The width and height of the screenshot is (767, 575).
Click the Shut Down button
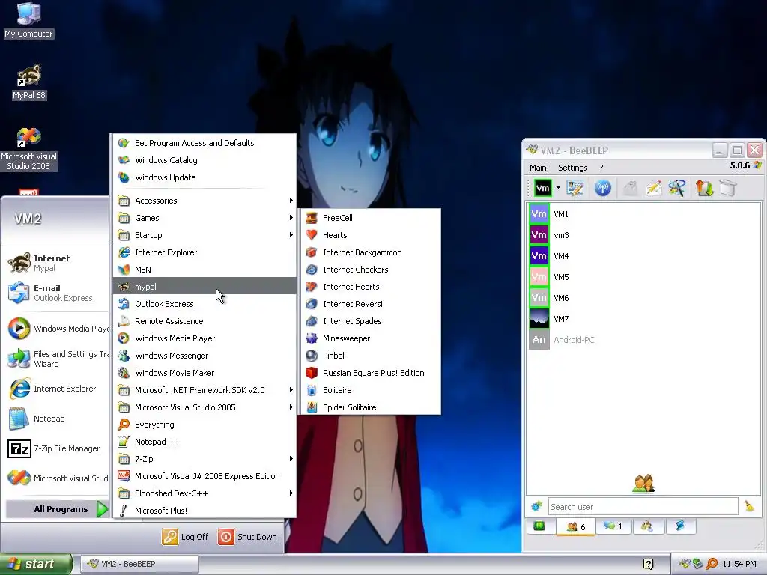248,537
